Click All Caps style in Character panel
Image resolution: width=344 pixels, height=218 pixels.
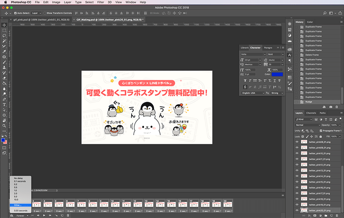coord(255,81)
